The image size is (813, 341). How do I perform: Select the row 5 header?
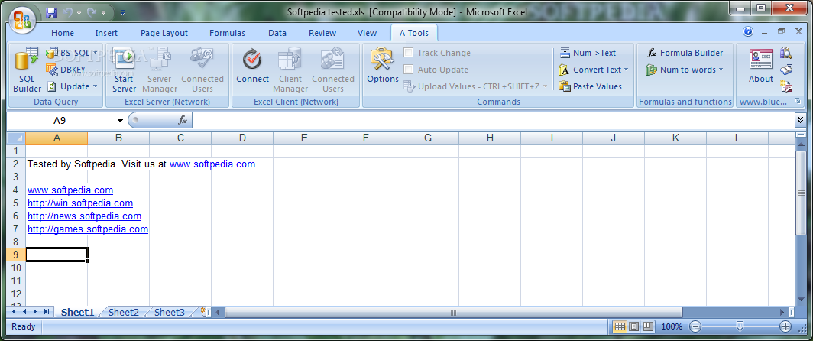point(15,203)
